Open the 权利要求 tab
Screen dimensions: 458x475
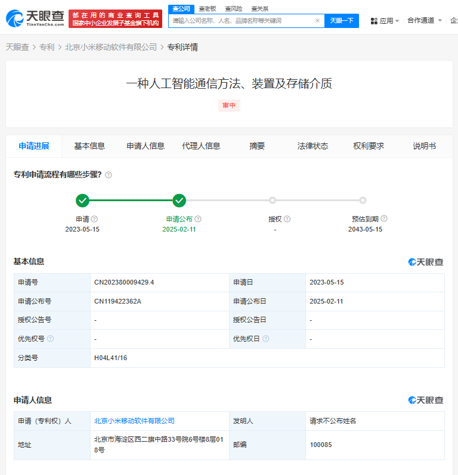click(x=369, y=146)
